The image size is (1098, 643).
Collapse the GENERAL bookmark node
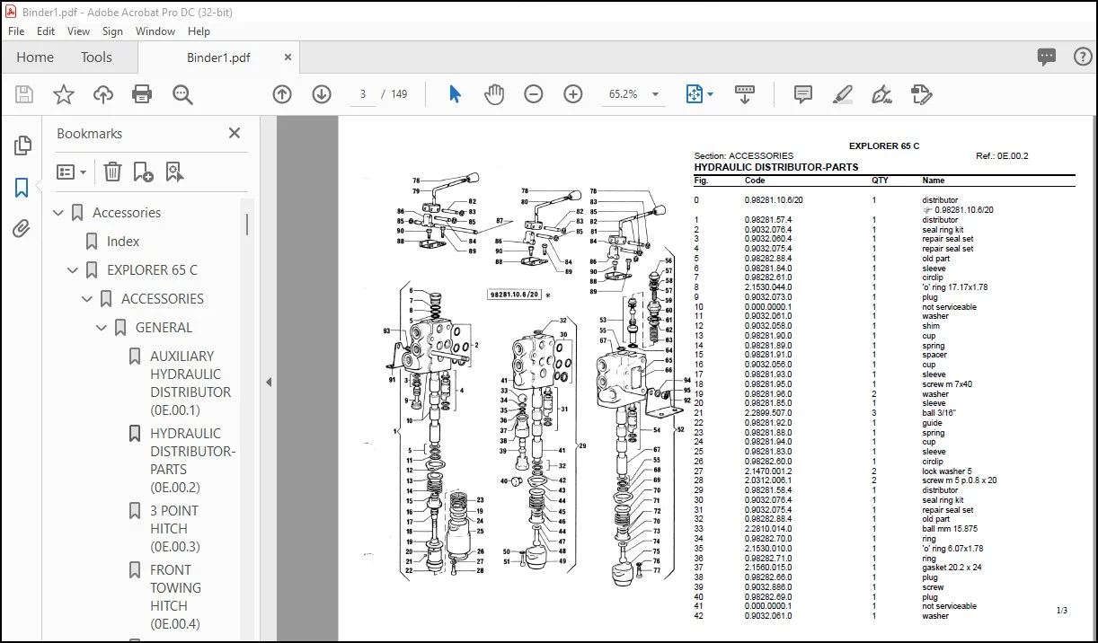pyautogui.click(x=102, y=328)
